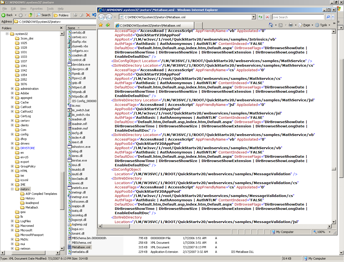The width and height of the screenshot is (344, 262).
Task: Select the inetinfo.exe file name
Action: tap(80, 188)
